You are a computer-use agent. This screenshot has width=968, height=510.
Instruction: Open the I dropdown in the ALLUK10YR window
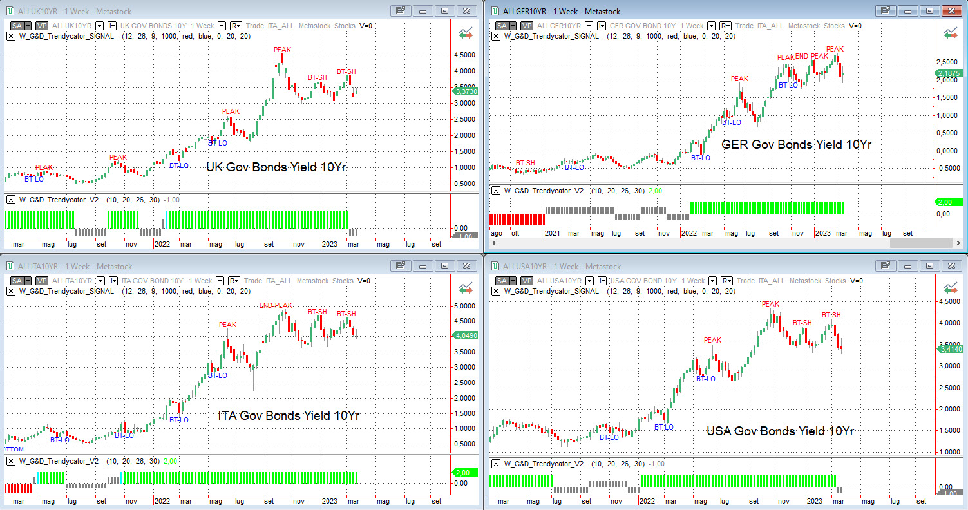pos(112,26)
